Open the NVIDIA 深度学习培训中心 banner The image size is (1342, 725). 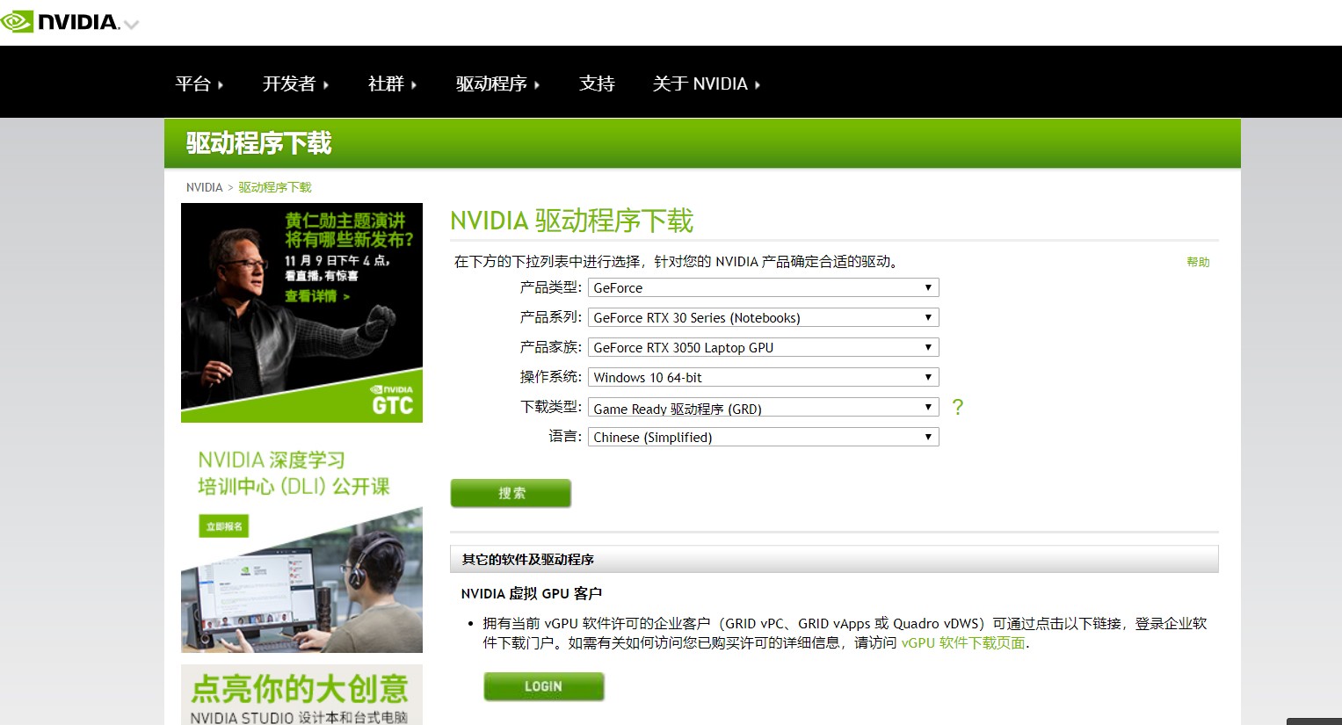click(301, 543)
